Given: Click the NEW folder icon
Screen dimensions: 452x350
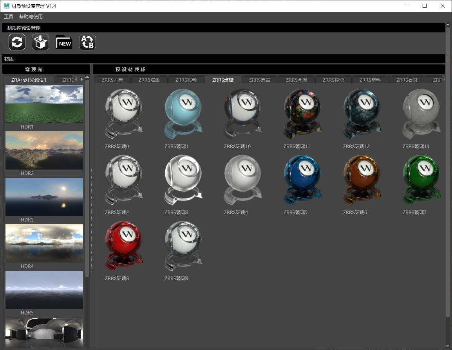Looking at the screenshot, I should [x=64, y=42].
